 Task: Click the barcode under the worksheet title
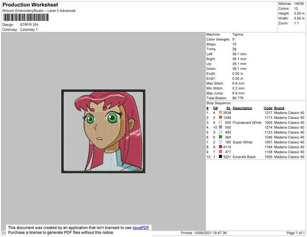26,17
